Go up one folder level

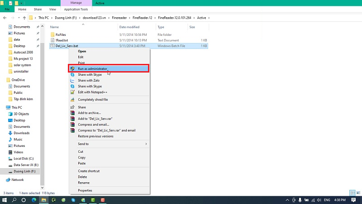tap(23, 18)
